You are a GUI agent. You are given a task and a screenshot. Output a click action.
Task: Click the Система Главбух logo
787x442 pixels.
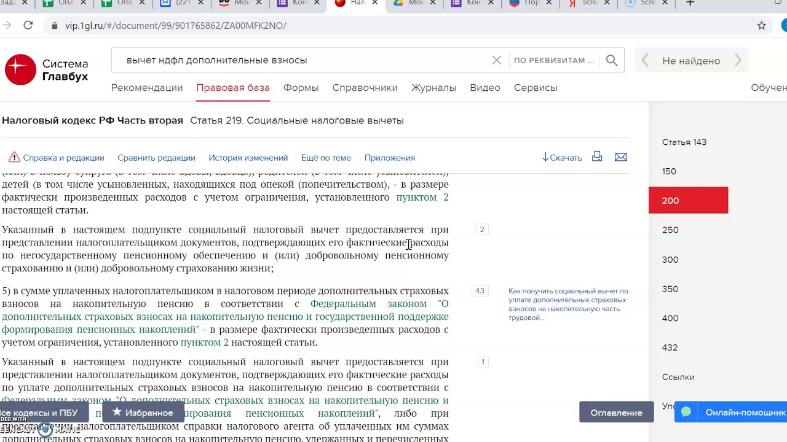pyautogui.click(x=47, y=69)
